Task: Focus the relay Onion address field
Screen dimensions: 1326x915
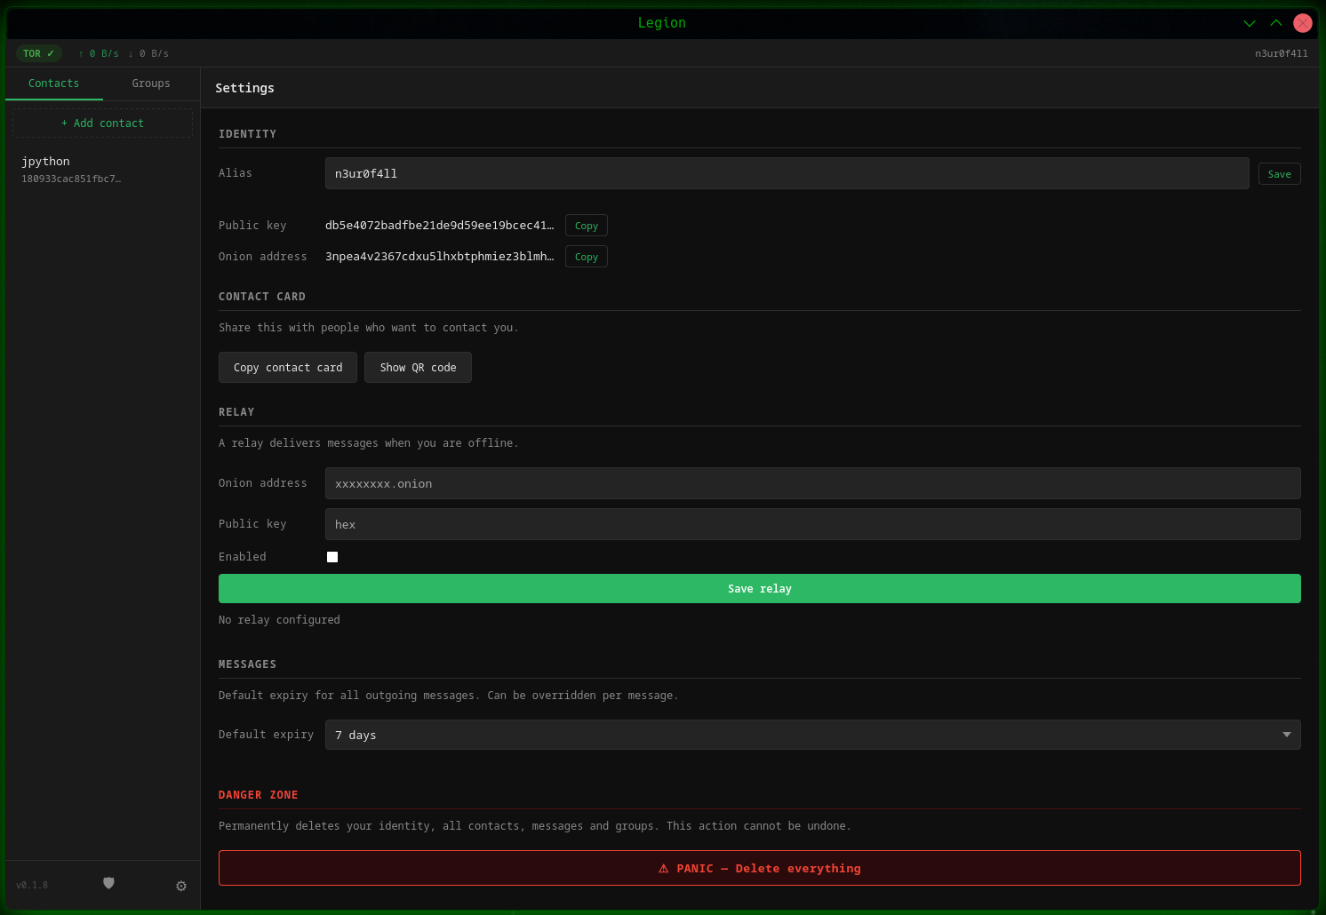Action: (812, 483)
